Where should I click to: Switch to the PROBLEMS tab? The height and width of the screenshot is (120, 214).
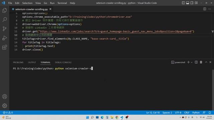click(18, 62)
